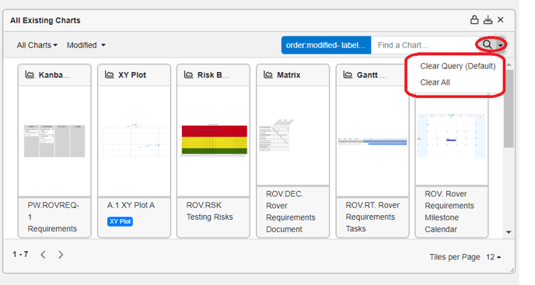Click the lock icon in panel header
The width and height of the screenshot is (535, 285).
(x=474, y=19)
